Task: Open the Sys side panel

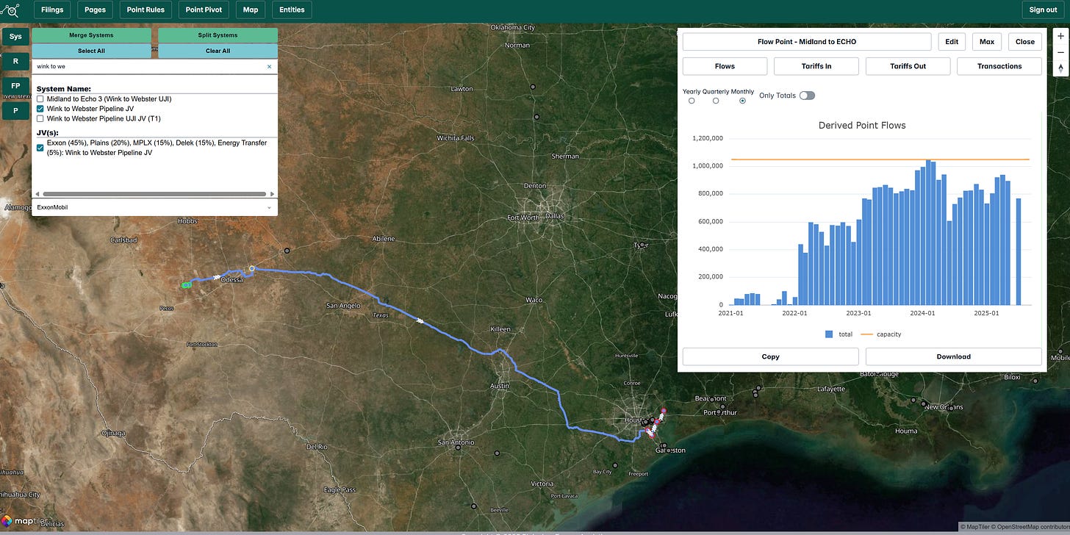Action: 15,36
